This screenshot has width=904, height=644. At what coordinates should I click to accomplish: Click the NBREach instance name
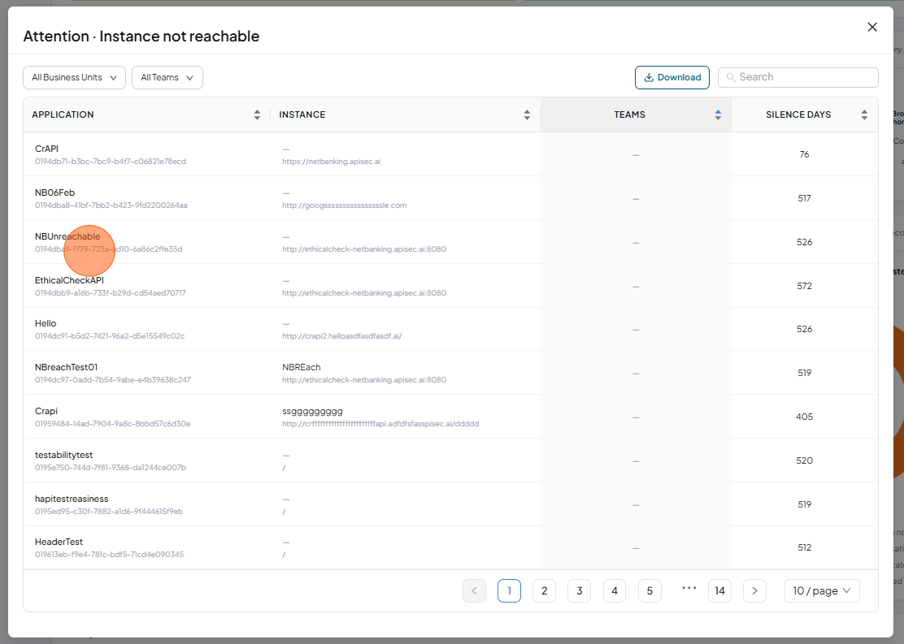302,367
